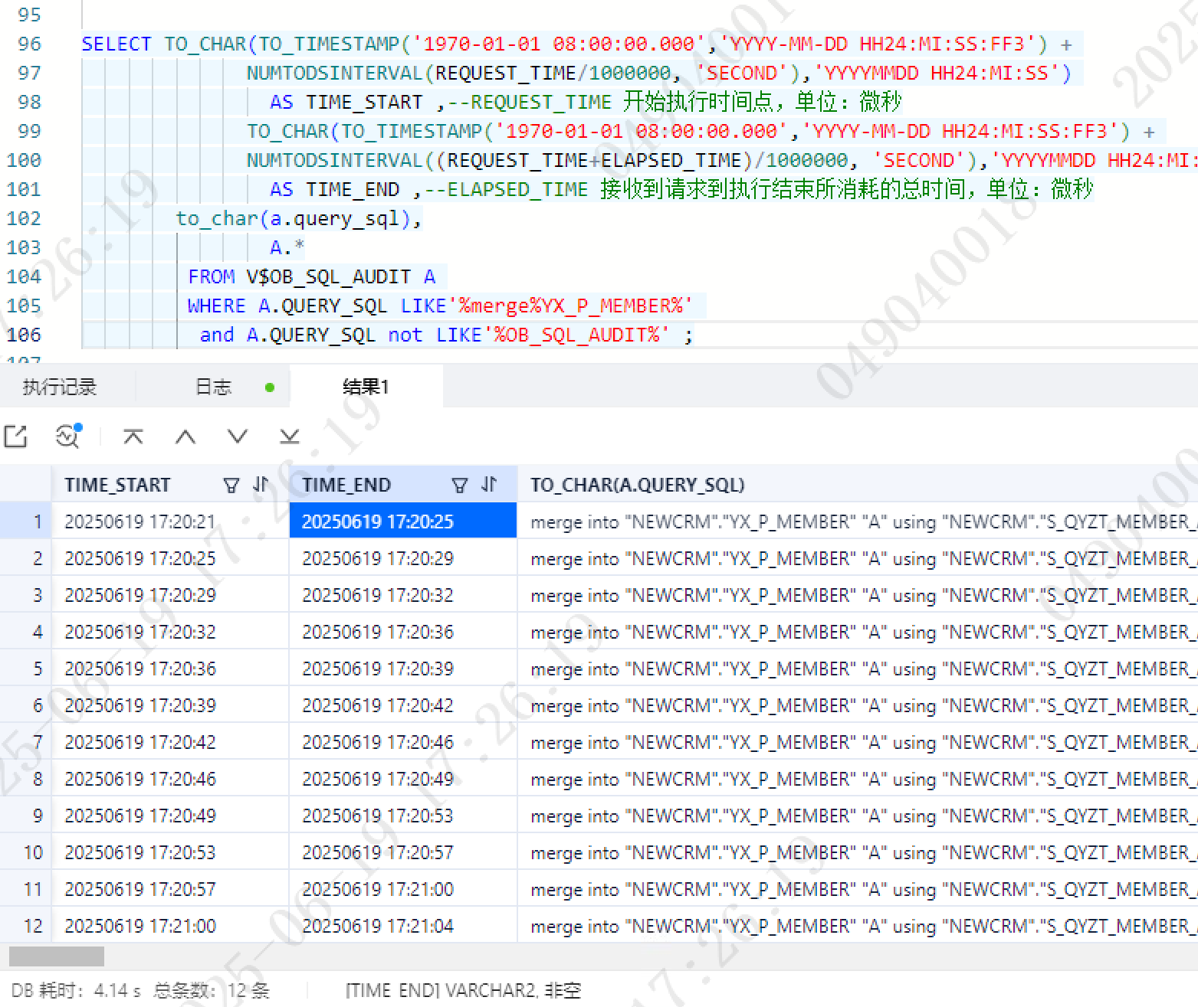Place cursor in WHERE A.QUERY_SQL LIKE line

pos(439,306)
